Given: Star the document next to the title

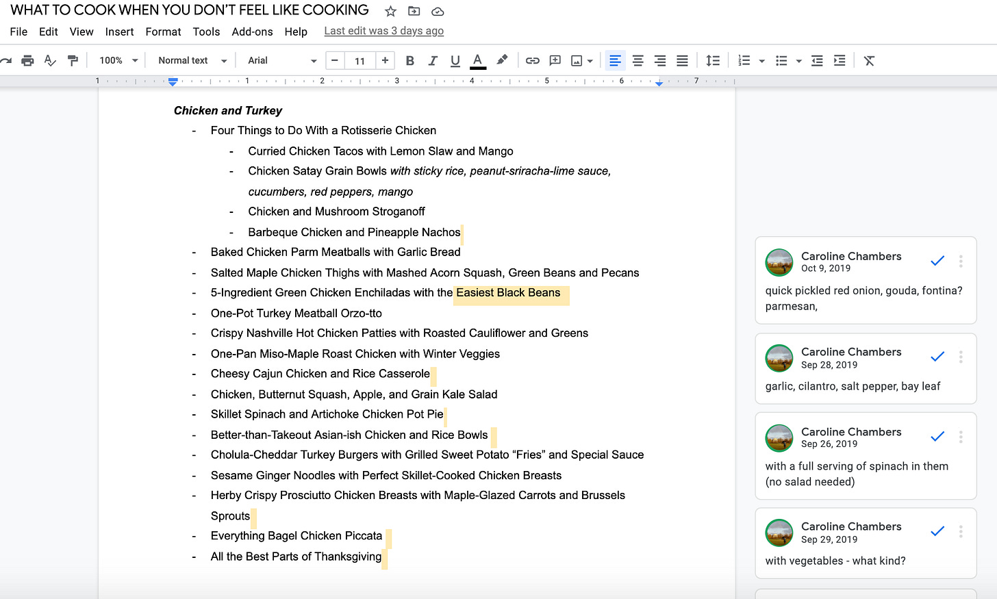Looking at the screenshot, I should pyautogui.click(x=390, y=11).
